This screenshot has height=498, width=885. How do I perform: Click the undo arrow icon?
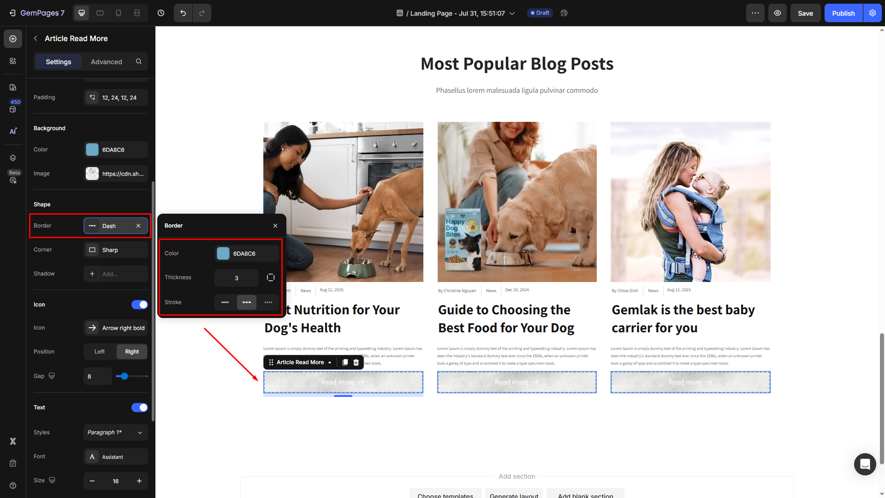[x=183, y=13]
